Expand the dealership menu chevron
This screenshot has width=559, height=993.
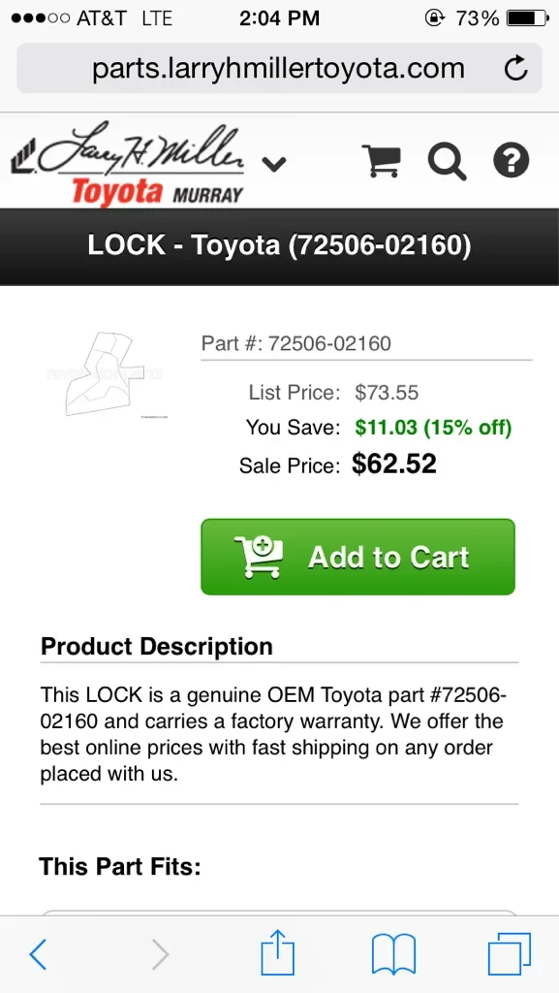(x=274, y=165)
